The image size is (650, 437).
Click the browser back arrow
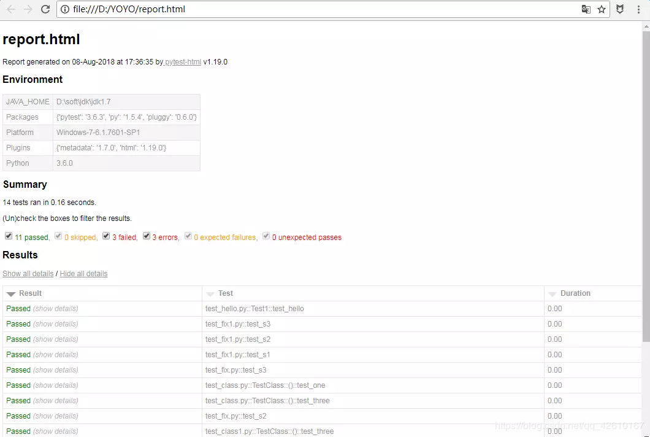coord(11,9)
